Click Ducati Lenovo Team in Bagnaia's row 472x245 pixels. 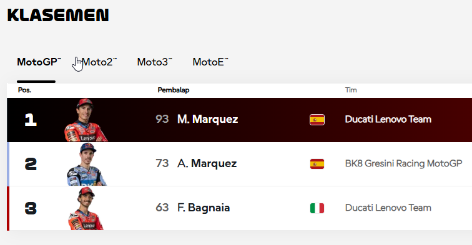[388, 208]
